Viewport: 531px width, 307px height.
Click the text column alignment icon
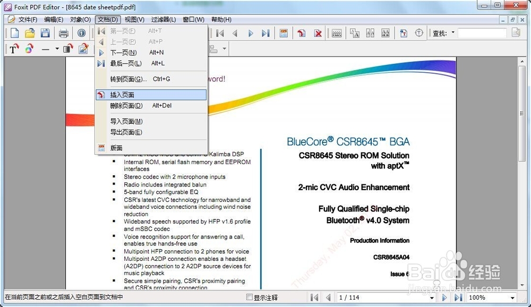370,33
